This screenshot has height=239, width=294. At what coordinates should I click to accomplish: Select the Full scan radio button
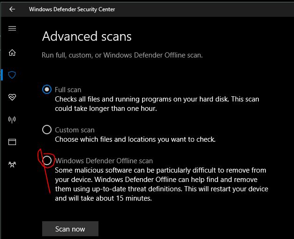pos(47,89)
